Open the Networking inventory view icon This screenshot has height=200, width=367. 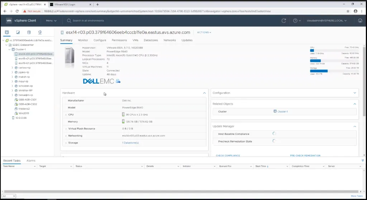[39, 32]
